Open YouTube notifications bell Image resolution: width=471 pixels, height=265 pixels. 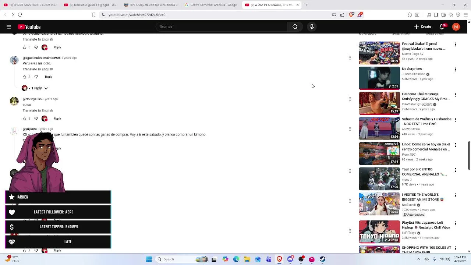(442, 27)
